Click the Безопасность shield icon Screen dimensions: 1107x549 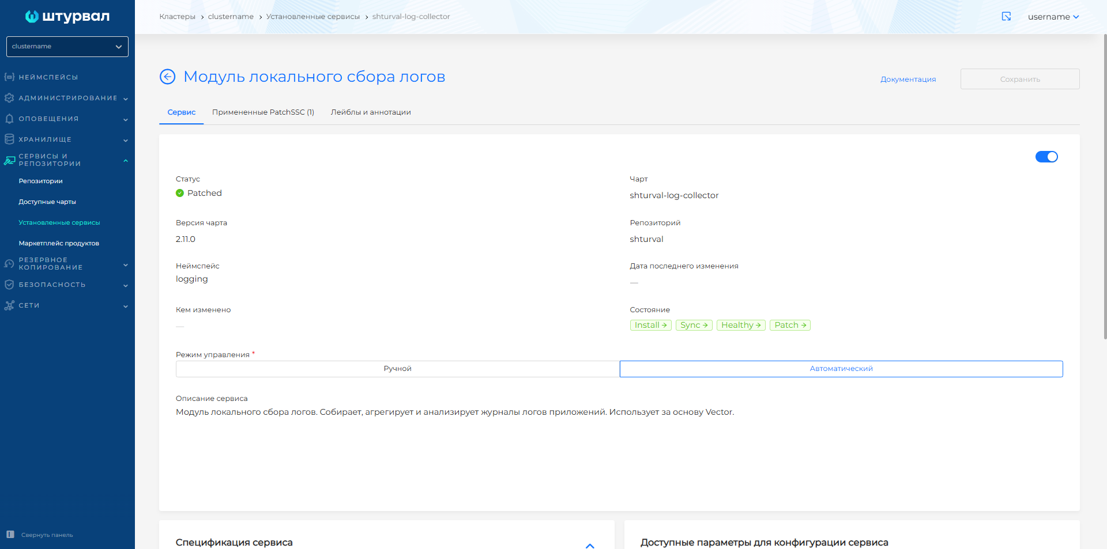(9, 285)
